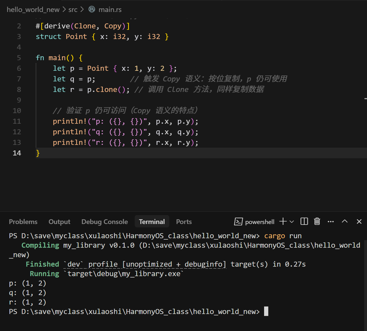Click the closing brace on line 14
Viewport: 367px width, 331px height.
pyautogui.click(x=38, y=153)
